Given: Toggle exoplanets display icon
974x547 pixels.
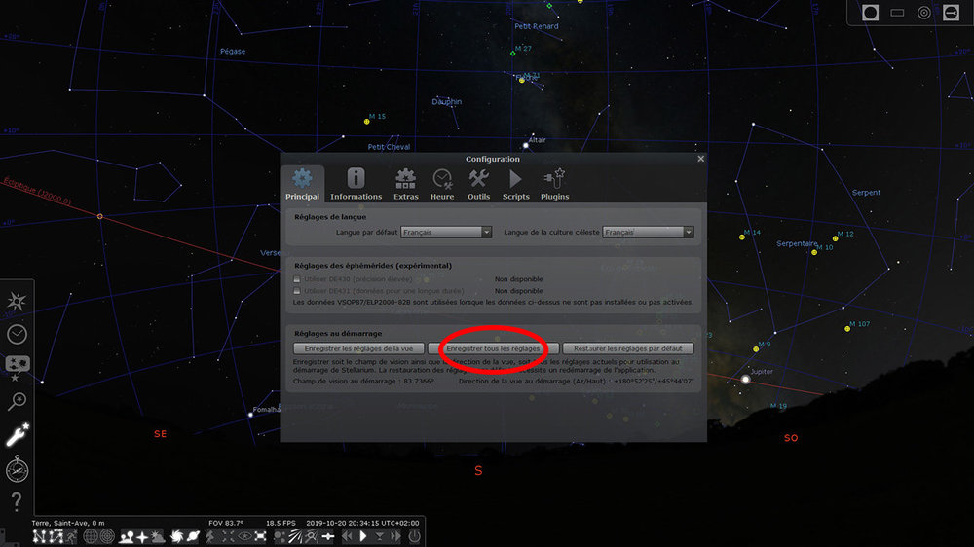Looking at the screenshot, I should (280, 536).
